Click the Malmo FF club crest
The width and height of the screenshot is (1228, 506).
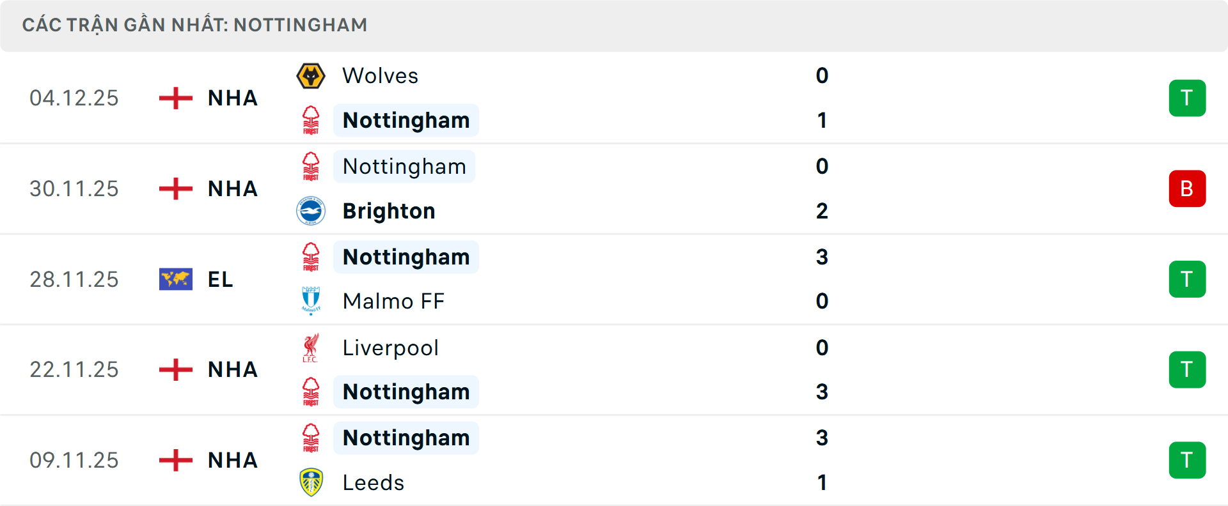[x=311, y=301]
